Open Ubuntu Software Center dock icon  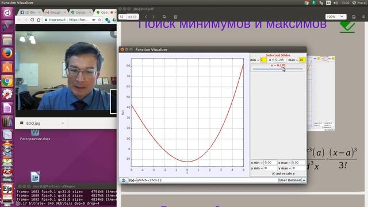7,68
